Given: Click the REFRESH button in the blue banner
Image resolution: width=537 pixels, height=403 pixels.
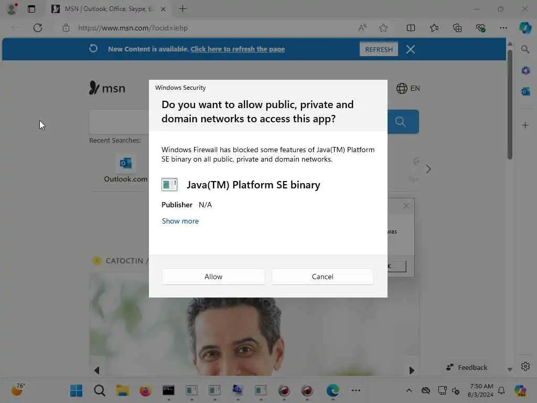Looking at the screenshot, I should [x=379, y=49].
